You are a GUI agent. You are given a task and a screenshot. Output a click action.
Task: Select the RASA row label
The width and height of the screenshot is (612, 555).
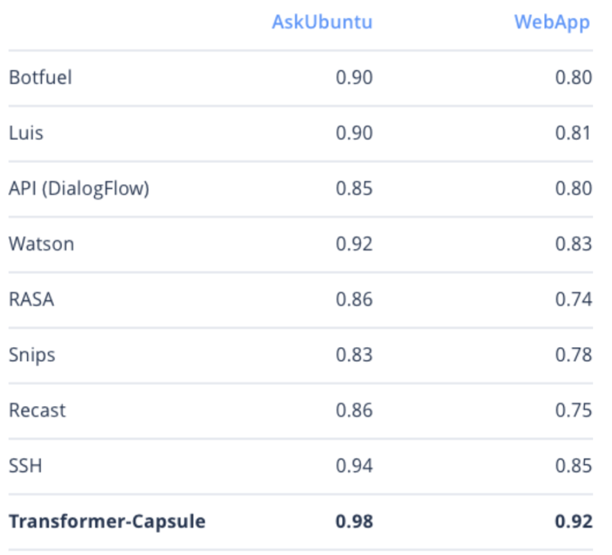[32, 299]
